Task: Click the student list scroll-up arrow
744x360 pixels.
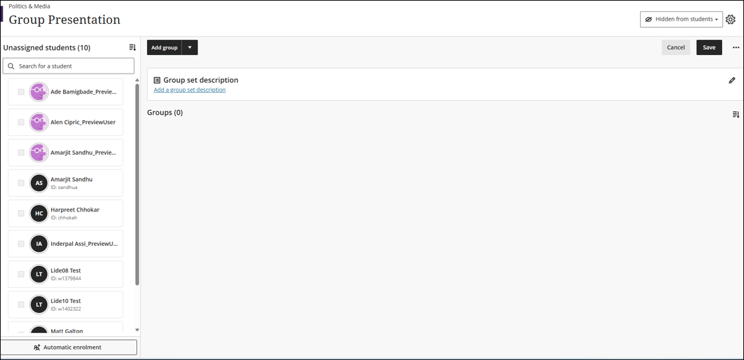Action: tap(137, 80)
